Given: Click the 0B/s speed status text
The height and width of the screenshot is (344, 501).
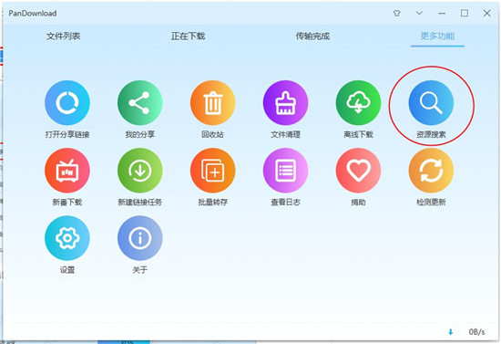Looking at the screenshot, I should pyautogui.click(x=476, y=332).
